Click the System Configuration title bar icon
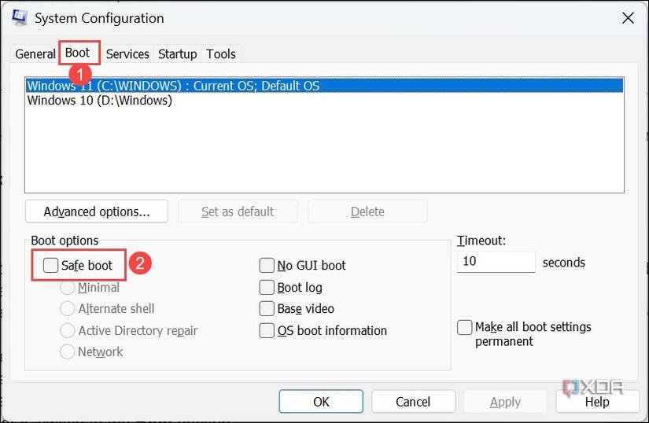This screenshot has width=649, height=423. coord(19,17)
